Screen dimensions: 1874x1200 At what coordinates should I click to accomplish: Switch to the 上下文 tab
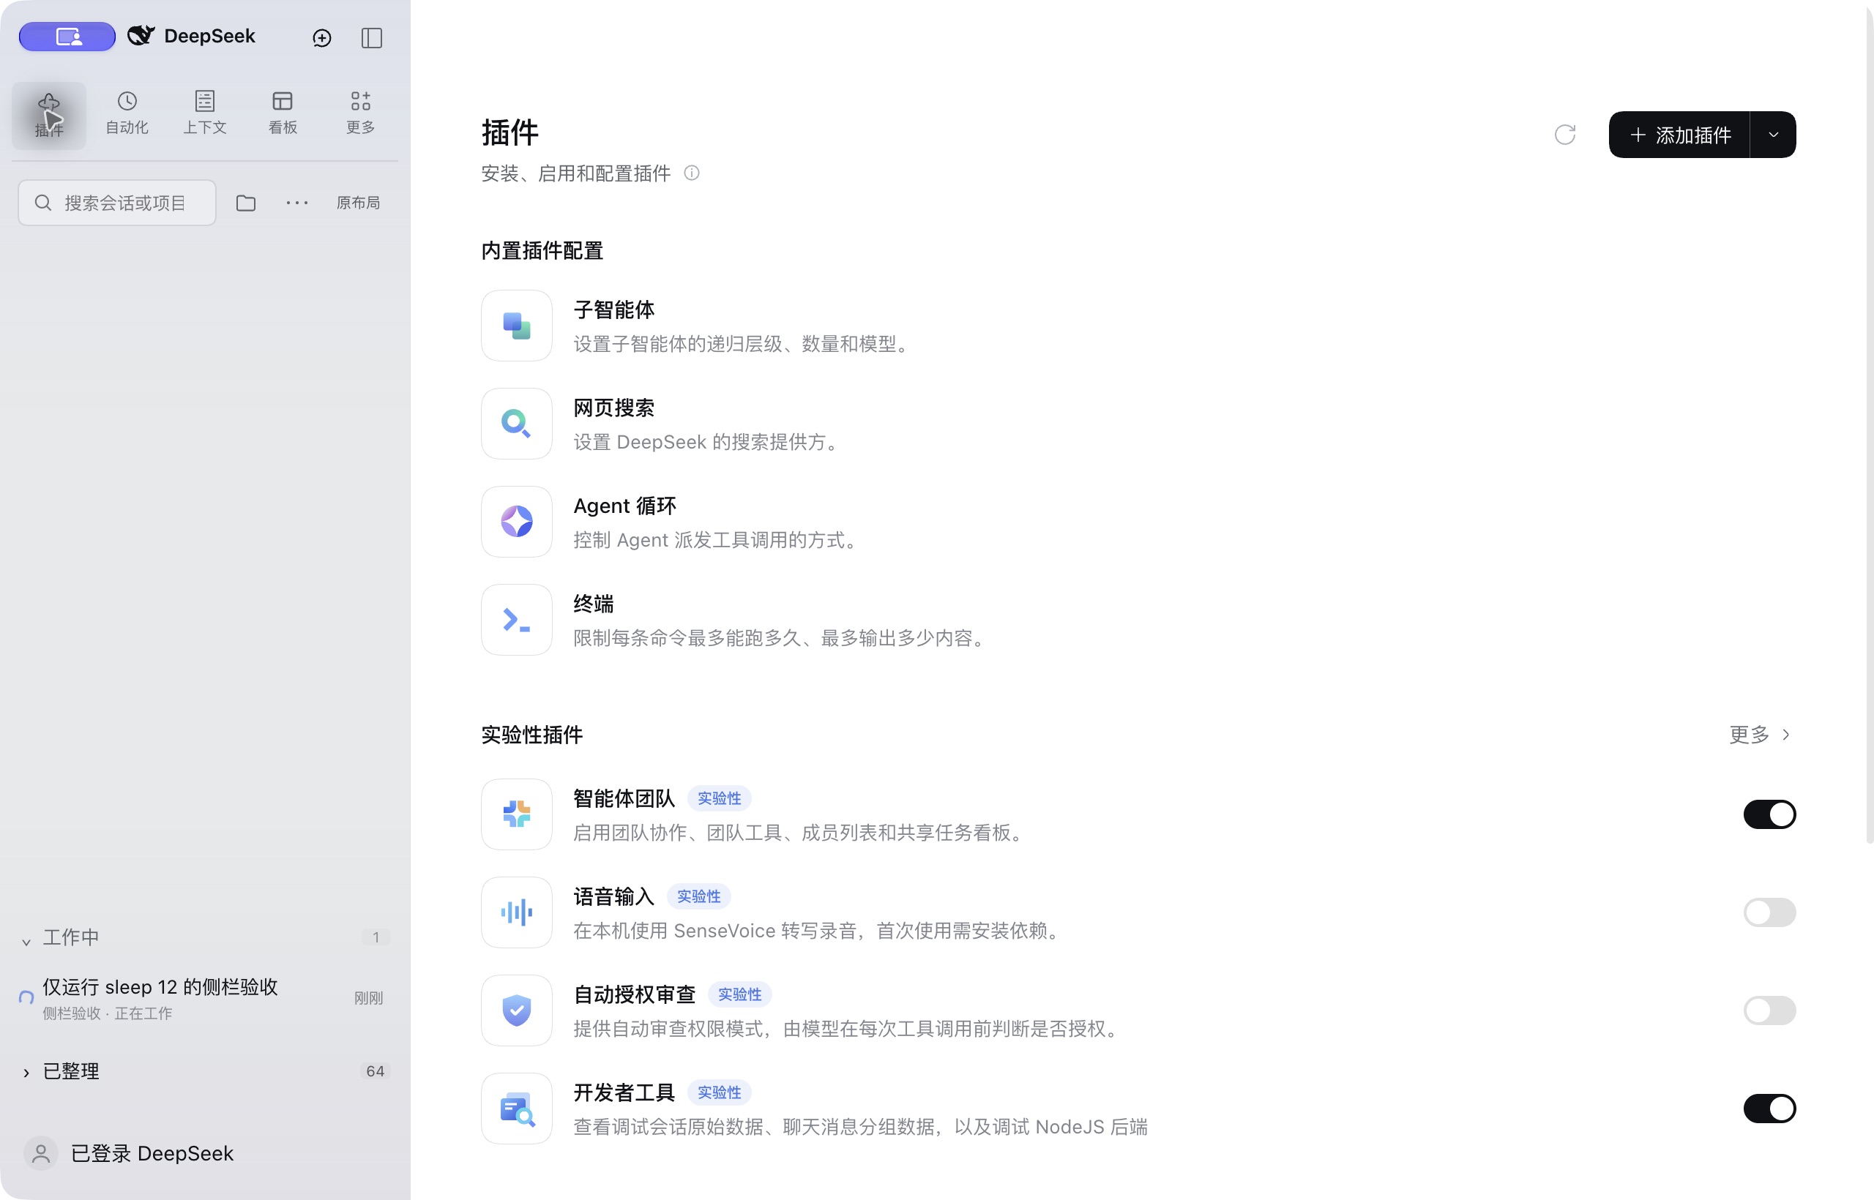click(x=205, y=113)
